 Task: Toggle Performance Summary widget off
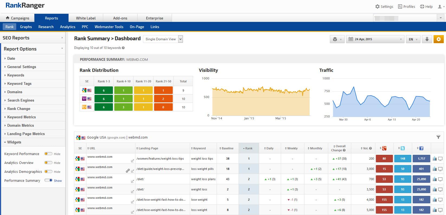coord(48,180)
